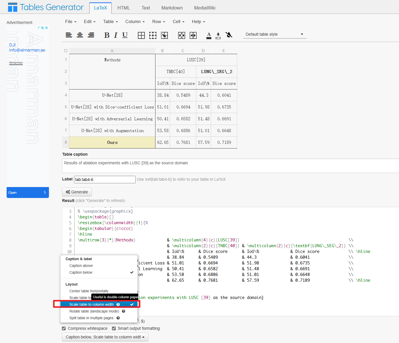Click line 8 of the LaTeX result code
The image size is (399, 343).
pyautogui.click(x=216, y=240)
